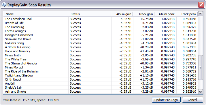This screenshot has width=206, height=105.
Task: Select Gollum's Song track
Action: click(101, 43)
